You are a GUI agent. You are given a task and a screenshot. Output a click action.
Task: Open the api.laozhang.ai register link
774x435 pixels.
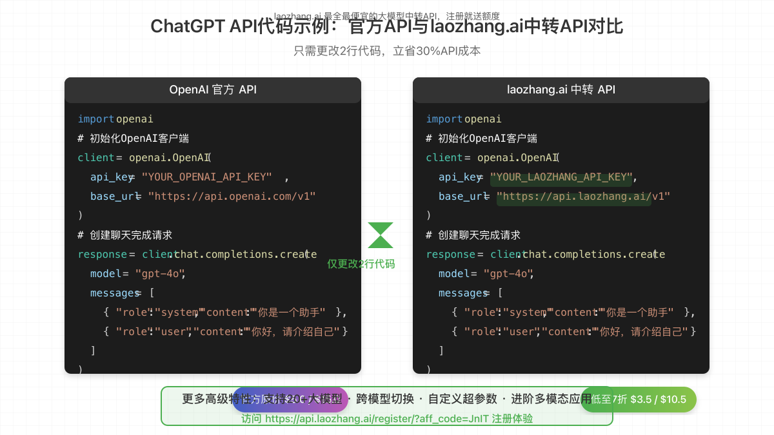387,418
